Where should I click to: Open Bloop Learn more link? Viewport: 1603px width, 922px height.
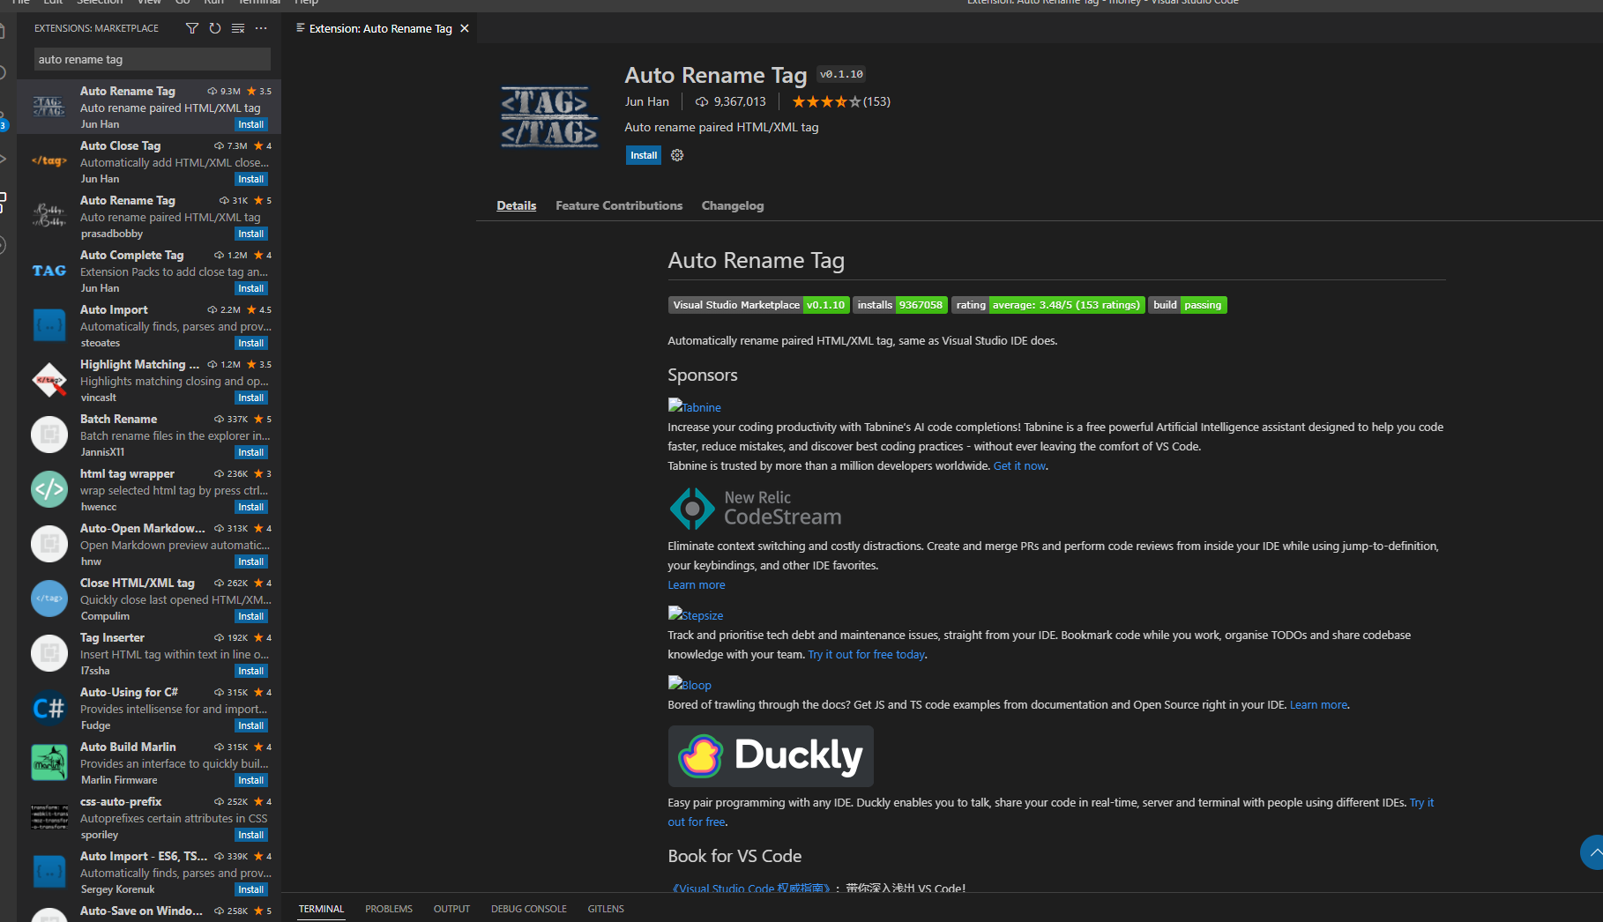[1318, 704]
